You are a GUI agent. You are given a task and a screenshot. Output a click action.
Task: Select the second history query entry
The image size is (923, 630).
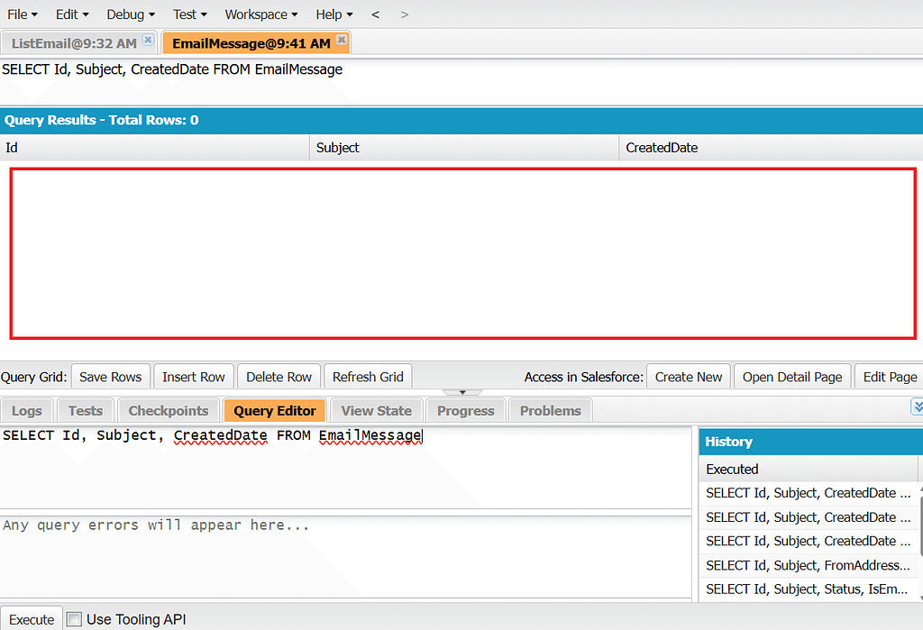tap(809, 517)
